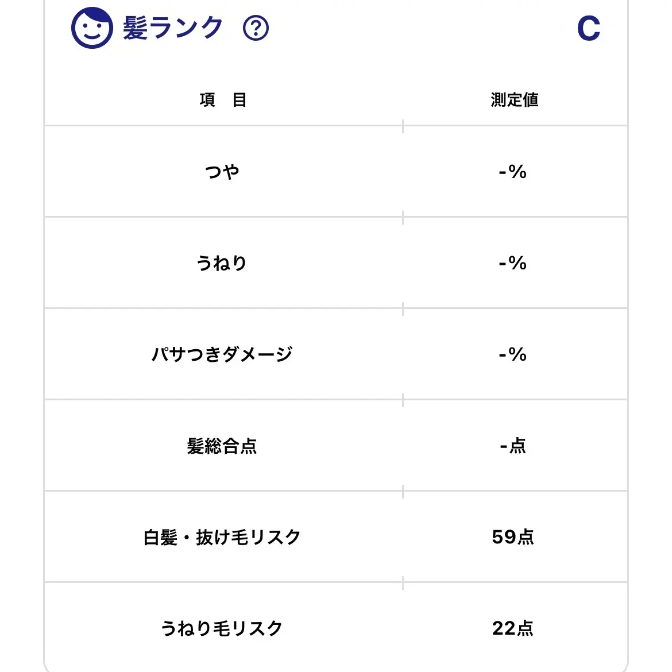Image resolution: width=672 pixels, height=672 pixels.
Task: Select the 髪総合点 row label
Action: (222, 446)
